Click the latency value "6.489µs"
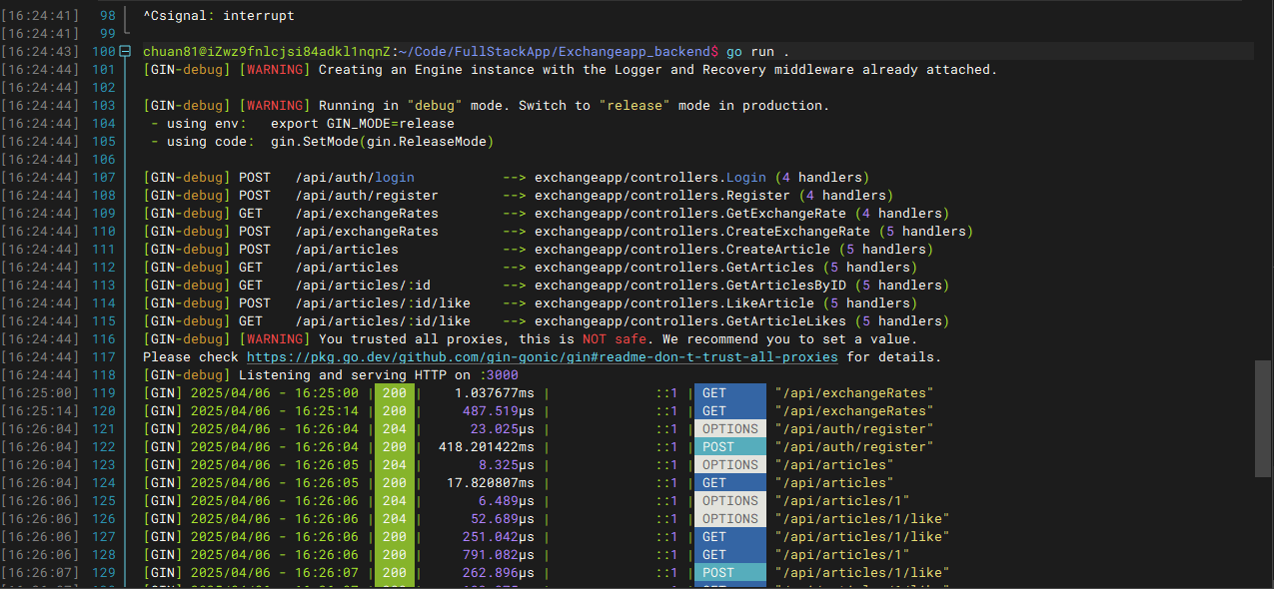Image resolution: width=1274 pixels, height=589 pixels. click(x=507, y=501)
